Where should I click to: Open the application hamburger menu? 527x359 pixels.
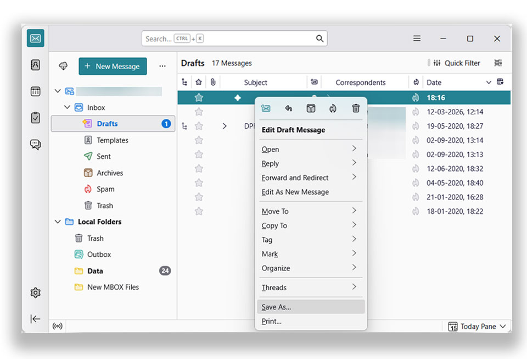(x=417, y=38)
